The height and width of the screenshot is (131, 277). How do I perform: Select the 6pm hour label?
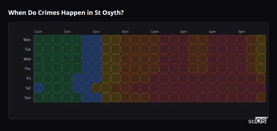coord(213,32)
